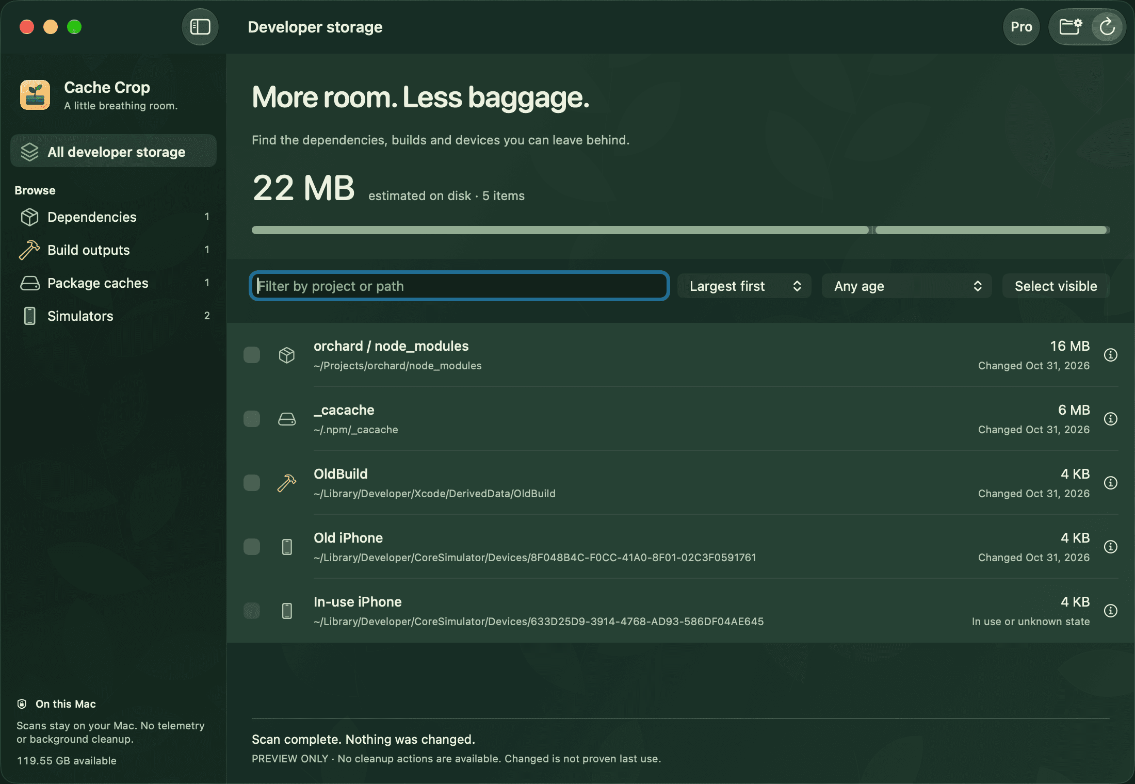Image resolution: width=1135 pixels, height=784 pixels.
Task: Click the ~/.npm/_cacache path text
Action: click(x=355, y=430)
